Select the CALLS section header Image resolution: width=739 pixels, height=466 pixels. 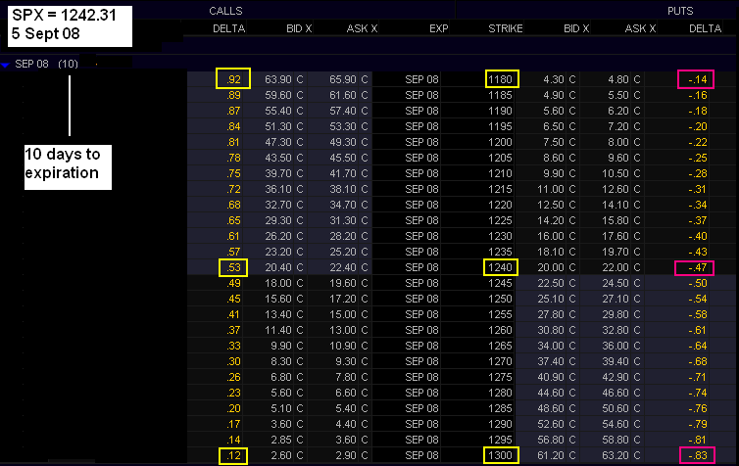[x=225, y=11]
